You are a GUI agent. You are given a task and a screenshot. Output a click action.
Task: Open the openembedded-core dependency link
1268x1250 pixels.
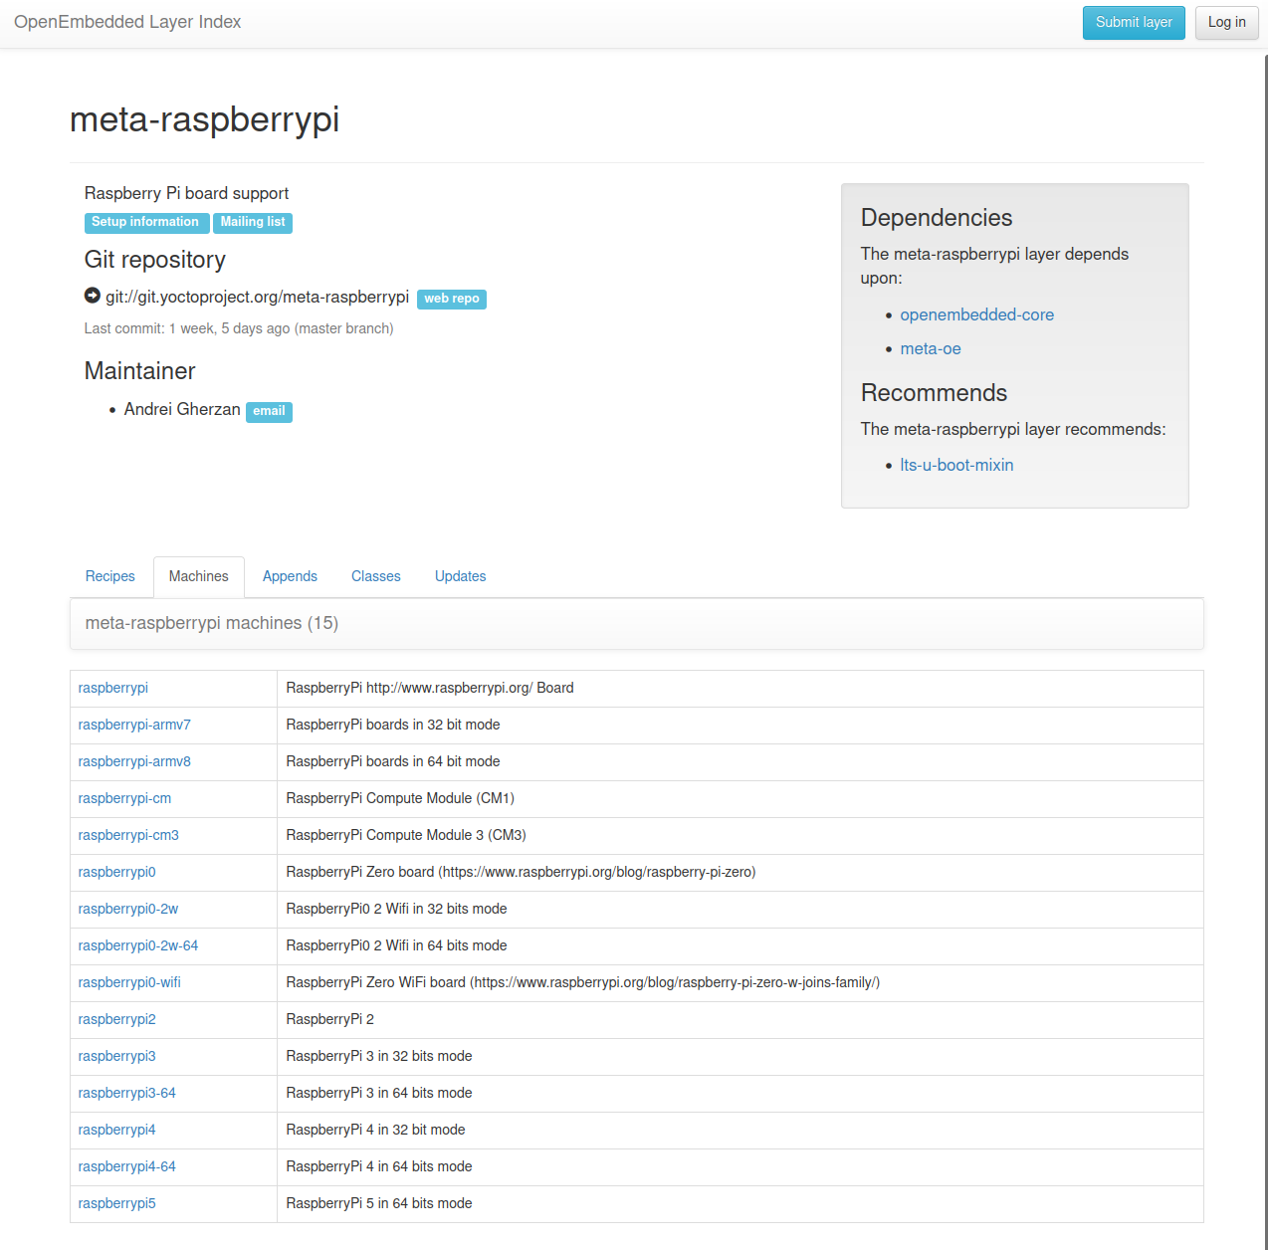[x=976, y=314]
